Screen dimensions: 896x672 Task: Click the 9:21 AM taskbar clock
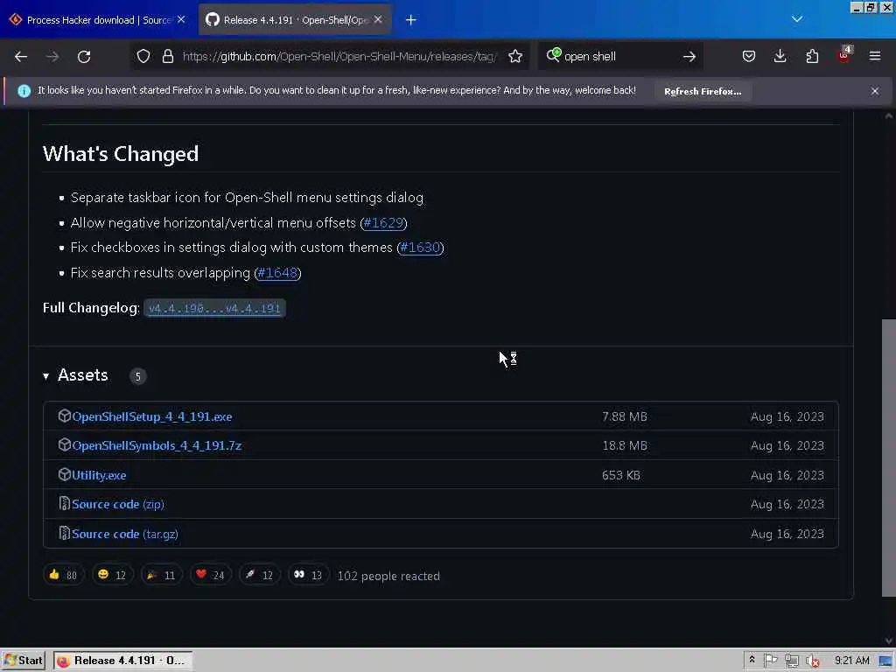[x=851, y=661]
